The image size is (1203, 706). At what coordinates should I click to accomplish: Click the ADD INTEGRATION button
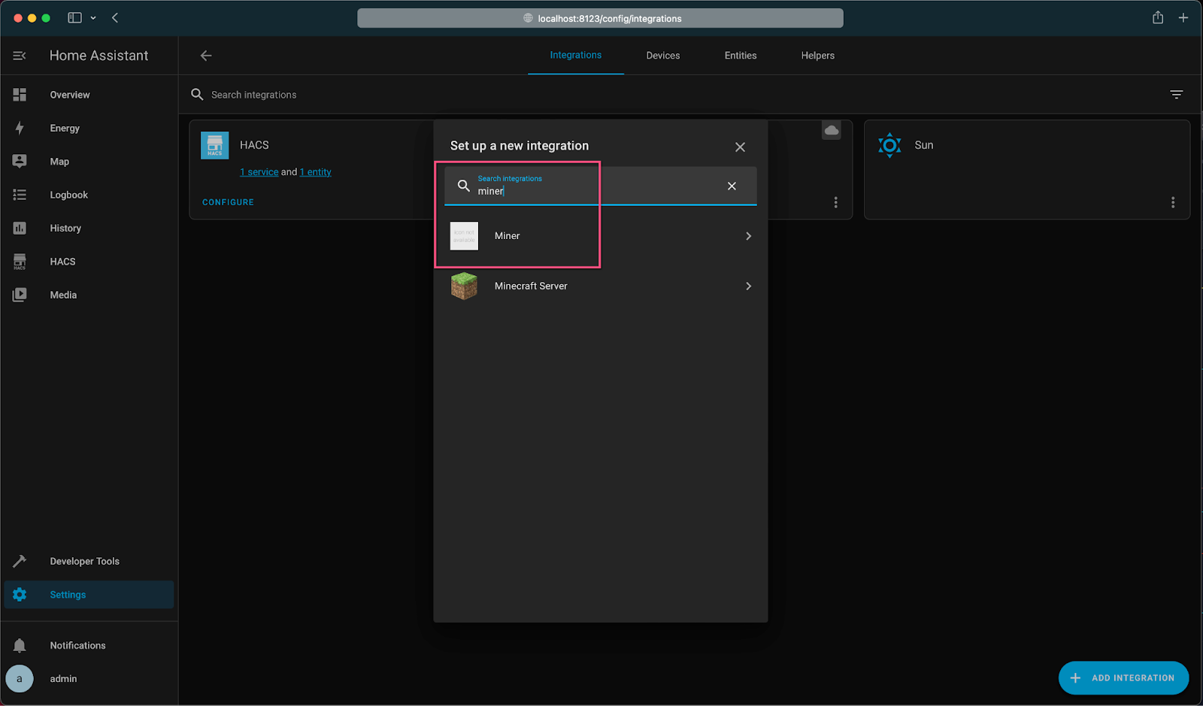point(1123,678)
